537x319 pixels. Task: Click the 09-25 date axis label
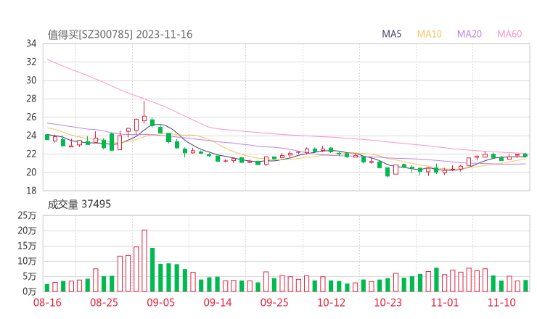(274, 302)
